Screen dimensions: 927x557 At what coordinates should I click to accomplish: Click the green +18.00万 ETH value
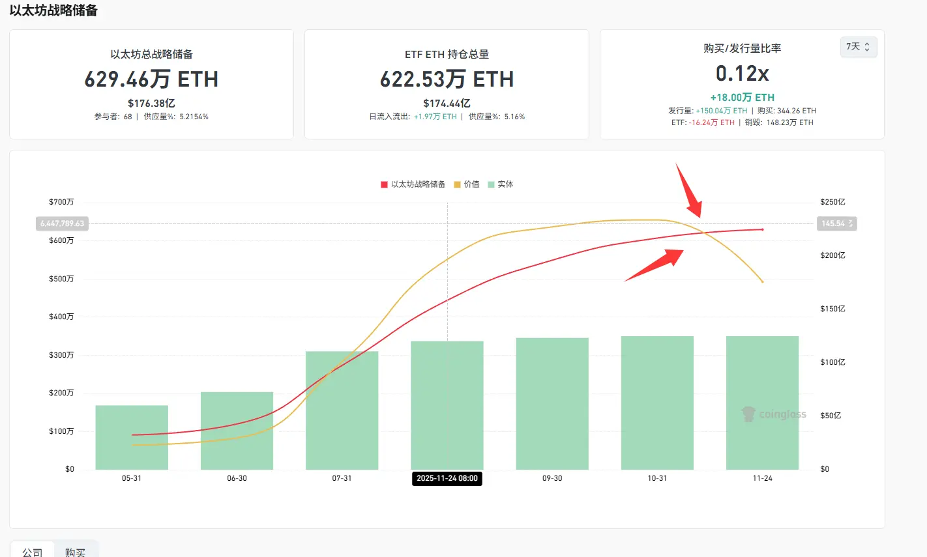(x=742, y=97)
